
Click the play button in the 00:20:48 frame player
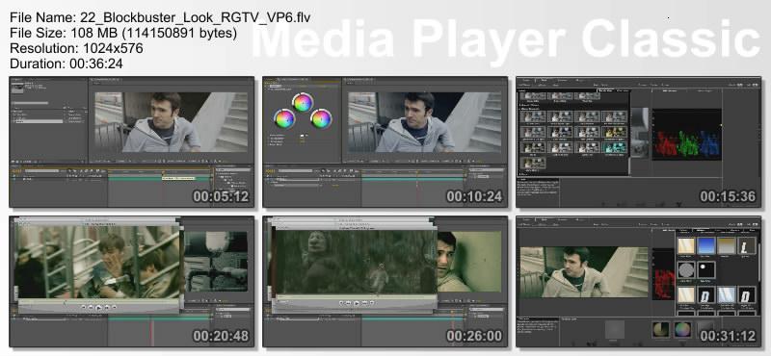pyautogui.click(x=98, y=308)
